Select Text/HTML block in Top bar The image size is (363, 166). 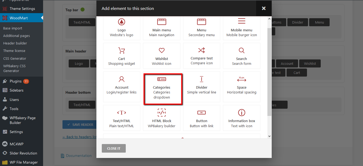(82, 22)
